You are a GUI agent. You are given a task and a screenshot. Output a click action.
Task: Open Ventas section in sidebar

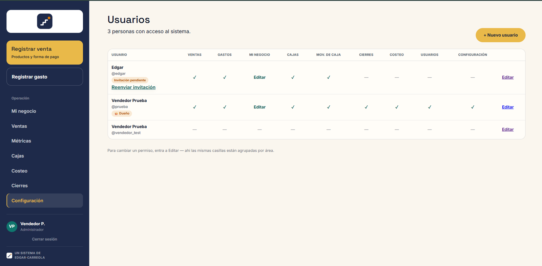pyautogui.click(x=45, y=126)
